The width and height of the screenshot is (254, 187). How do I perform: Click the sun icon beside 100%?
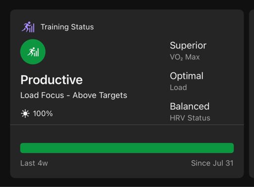(25, 114)
